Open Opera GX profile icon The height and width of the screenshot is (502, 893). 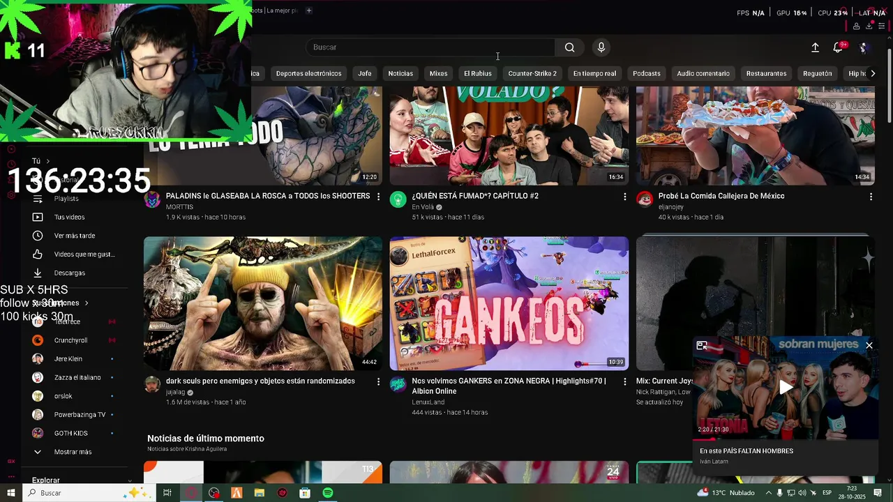856,26
